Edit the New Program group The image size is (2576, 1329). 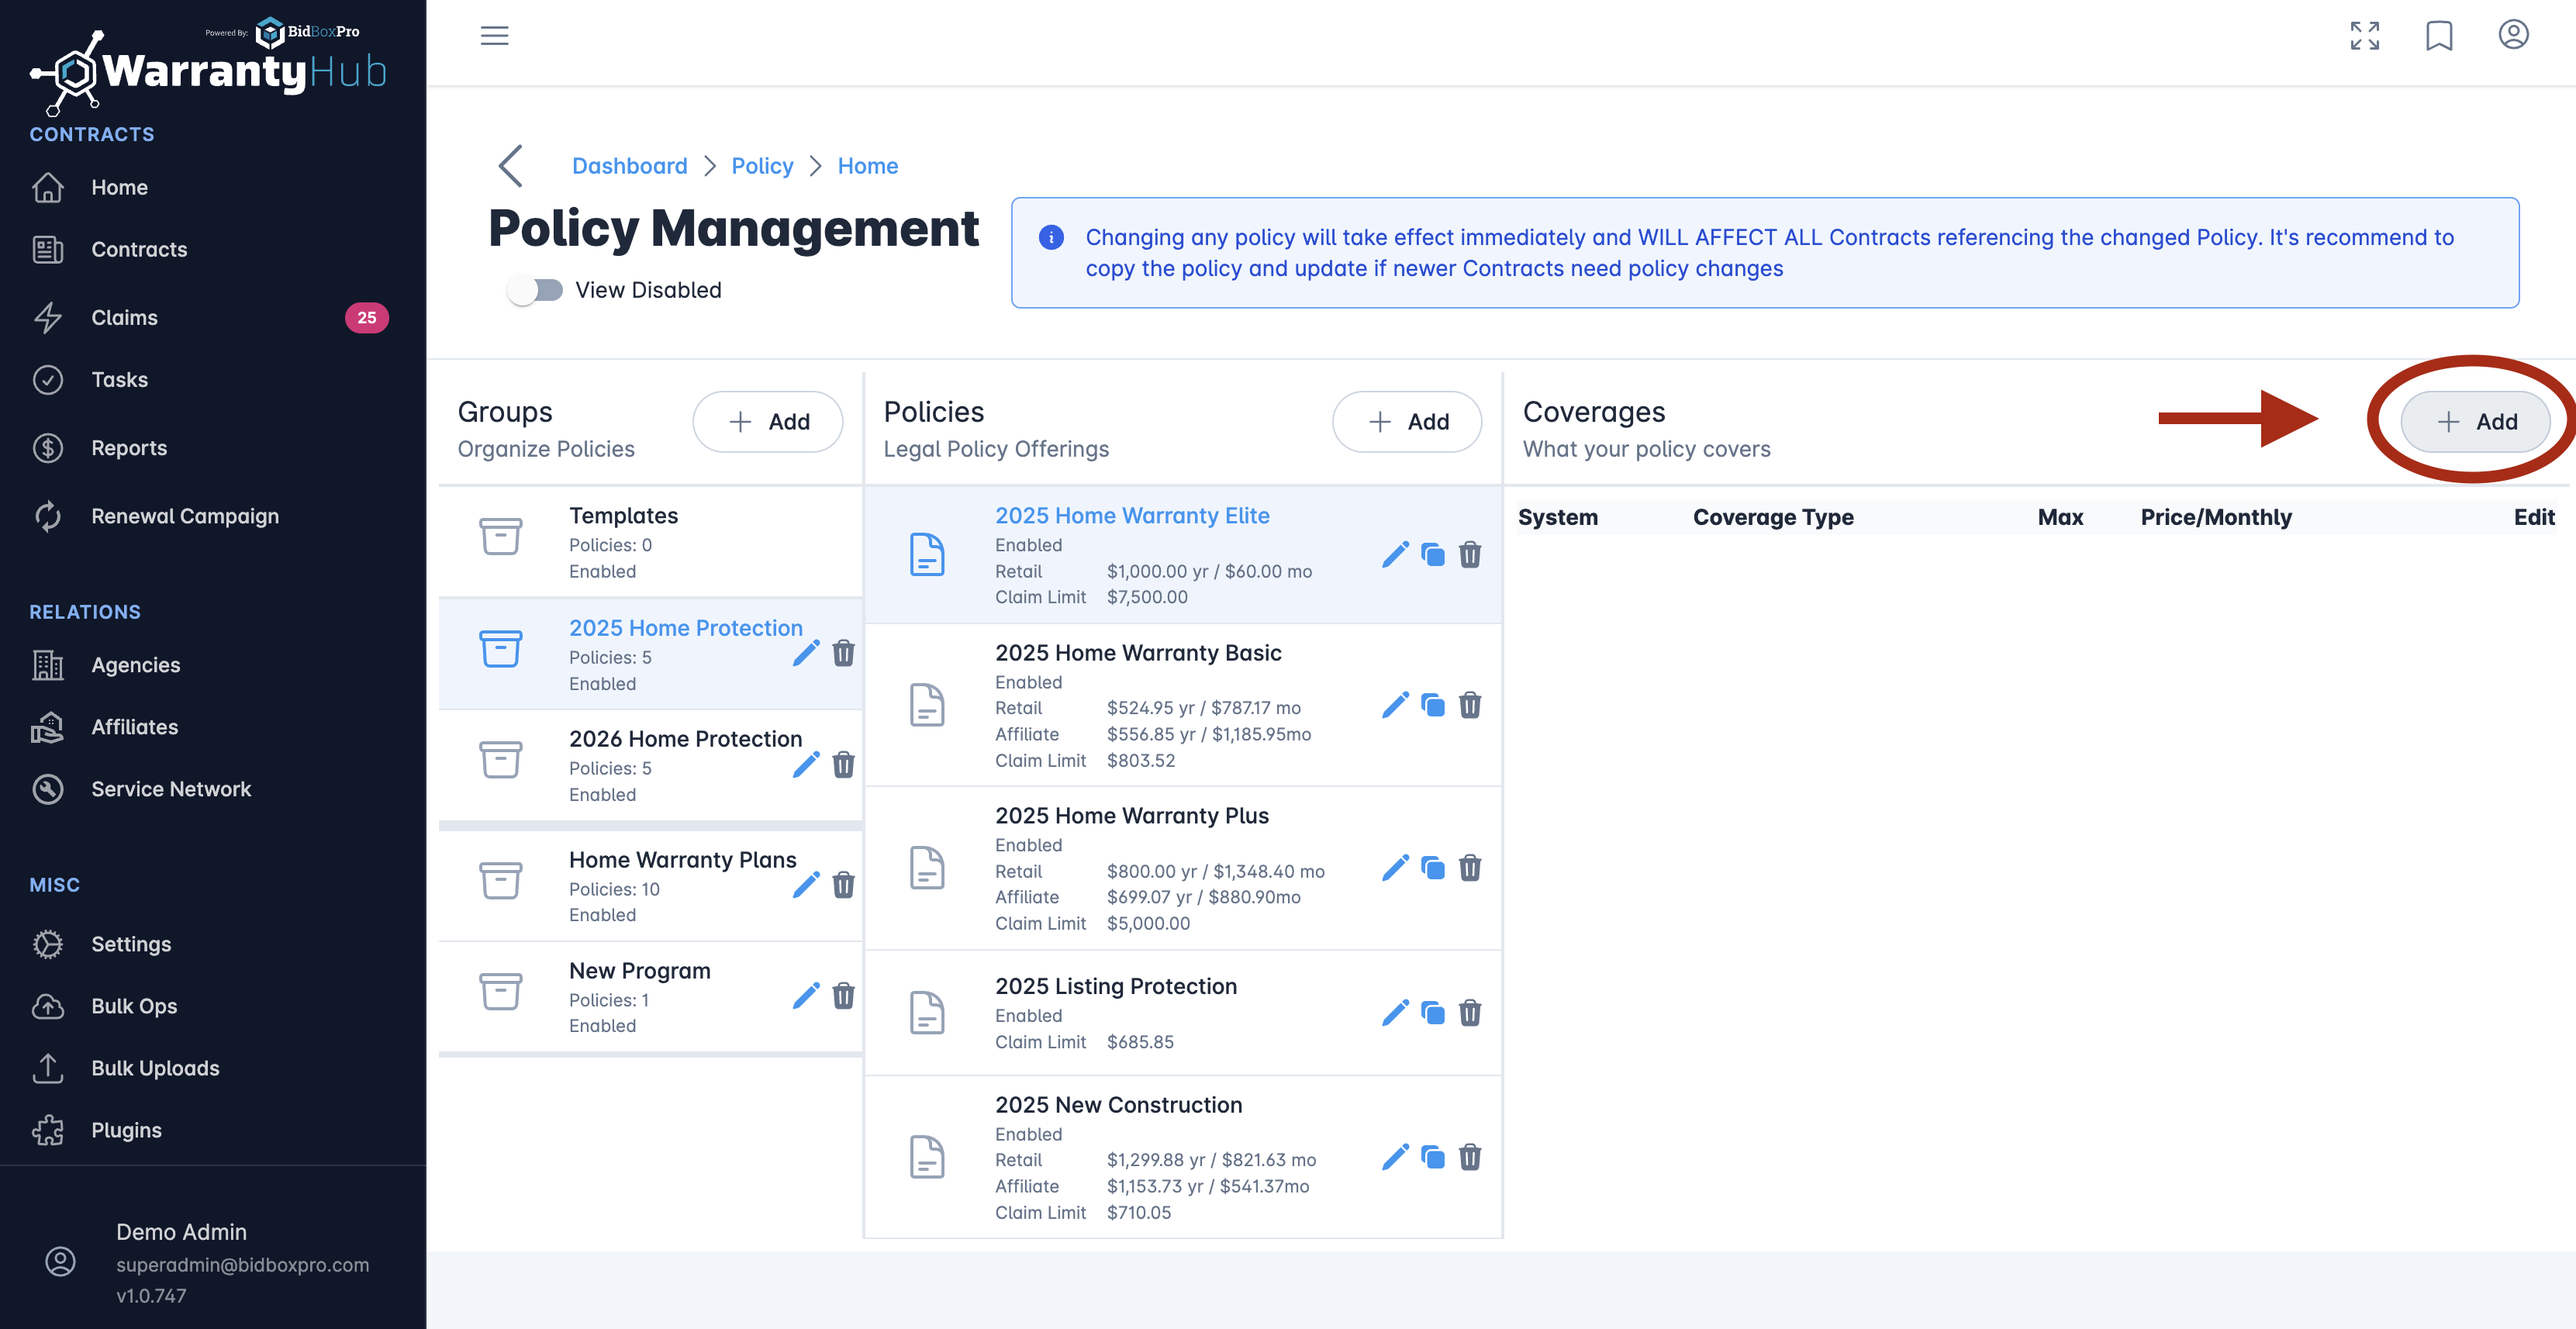tap(806, 996)
